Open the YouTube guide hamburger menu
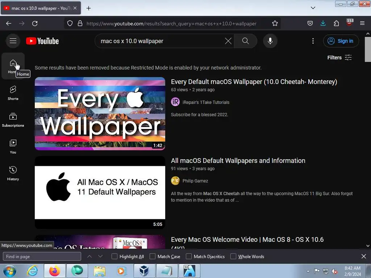 coord(13,41)
